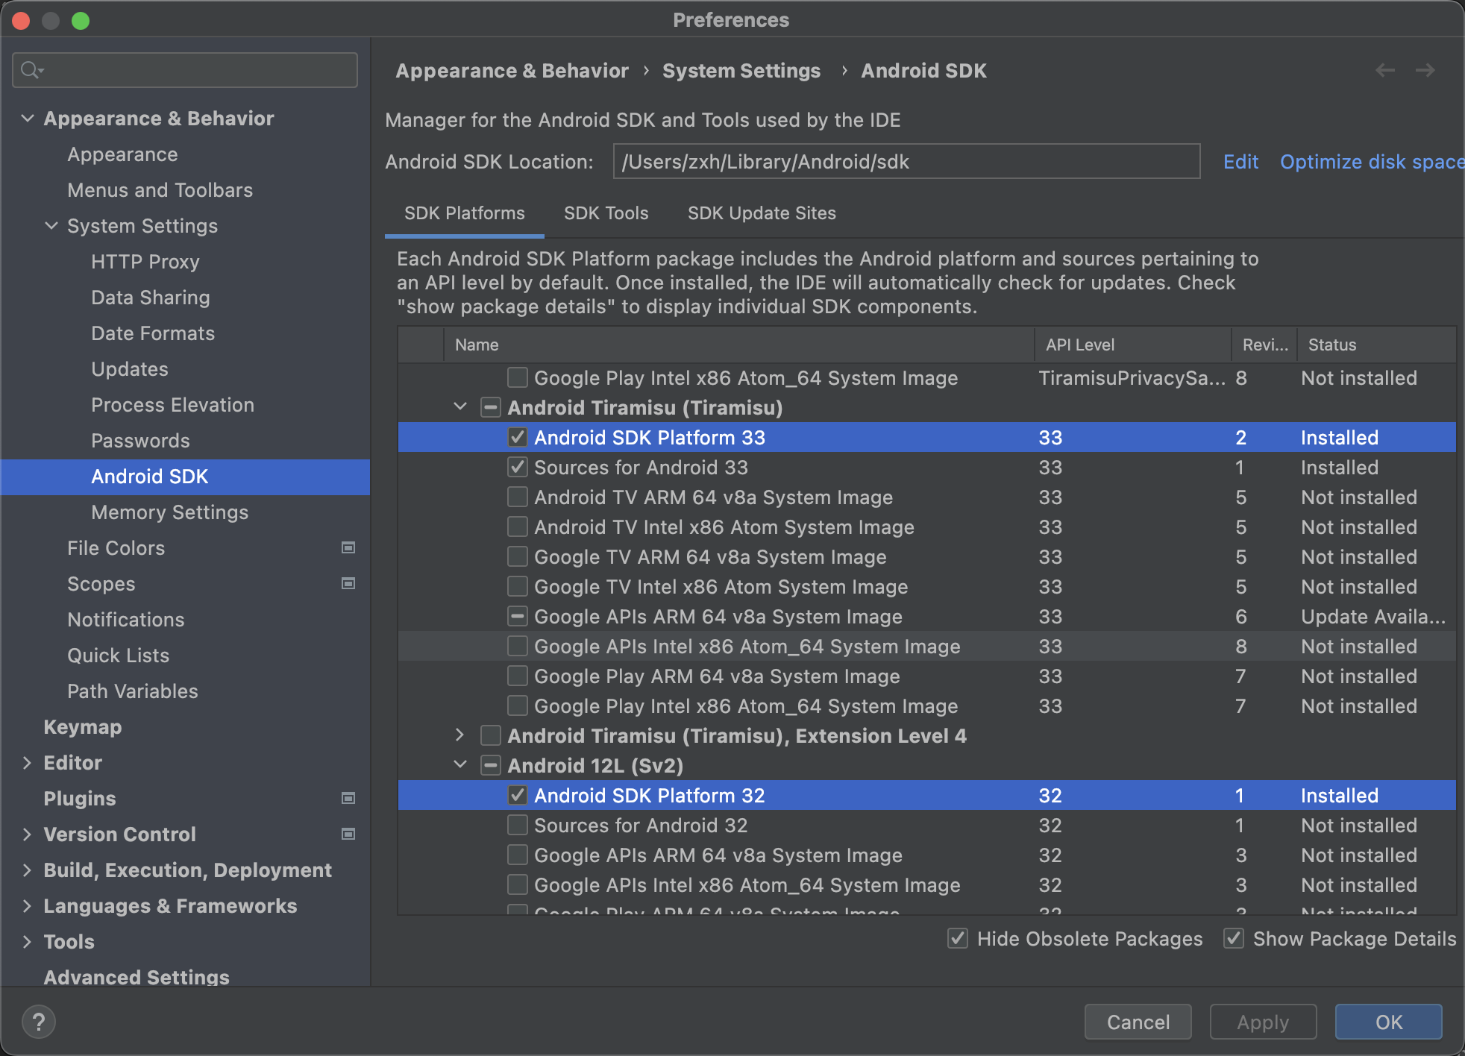Select Memory Settings in the sidebar
Screen dimensions: 1465x1056
pos(169,512)
